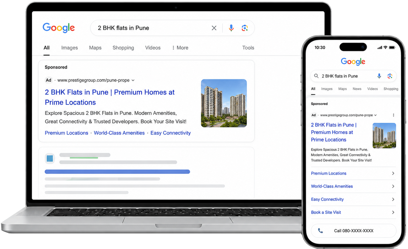Tap the phone handset icon on Call button
Image resolution: width=408 pixels, height=249 pixels.
(x=320, y=231)
